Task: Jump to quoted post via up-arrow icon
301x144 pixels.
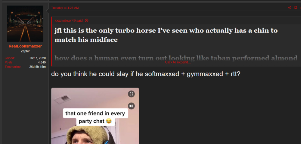Action: 87,20
